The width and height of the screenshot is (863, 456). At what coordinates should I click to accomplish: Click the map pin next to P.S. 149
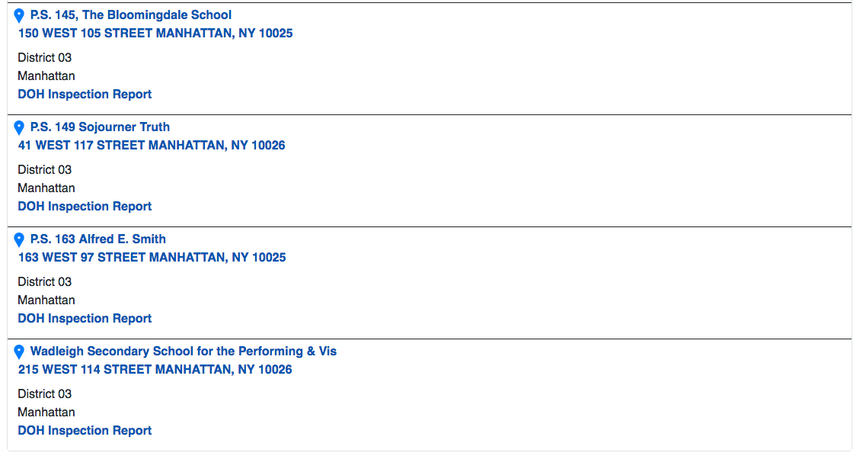pyautogui.click(x=20, y=127)
